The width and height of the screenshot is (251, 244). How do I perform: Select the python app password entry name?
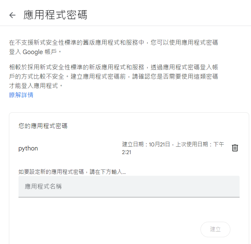pos(28,149)
